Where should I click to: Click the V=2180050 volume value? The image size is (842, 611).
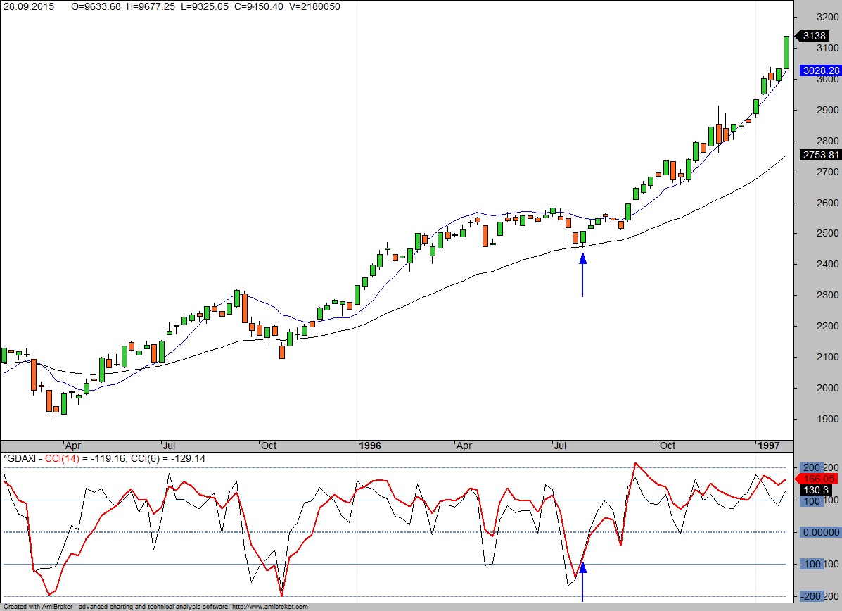coord(314,7)
